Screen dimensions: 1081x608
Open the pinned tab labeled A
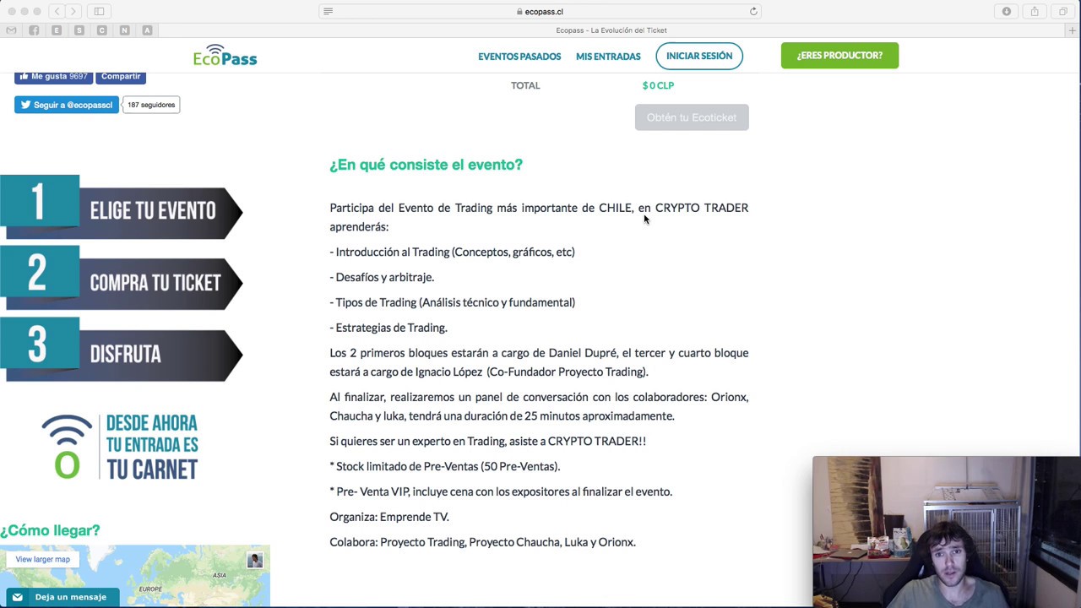pos(147,30)
